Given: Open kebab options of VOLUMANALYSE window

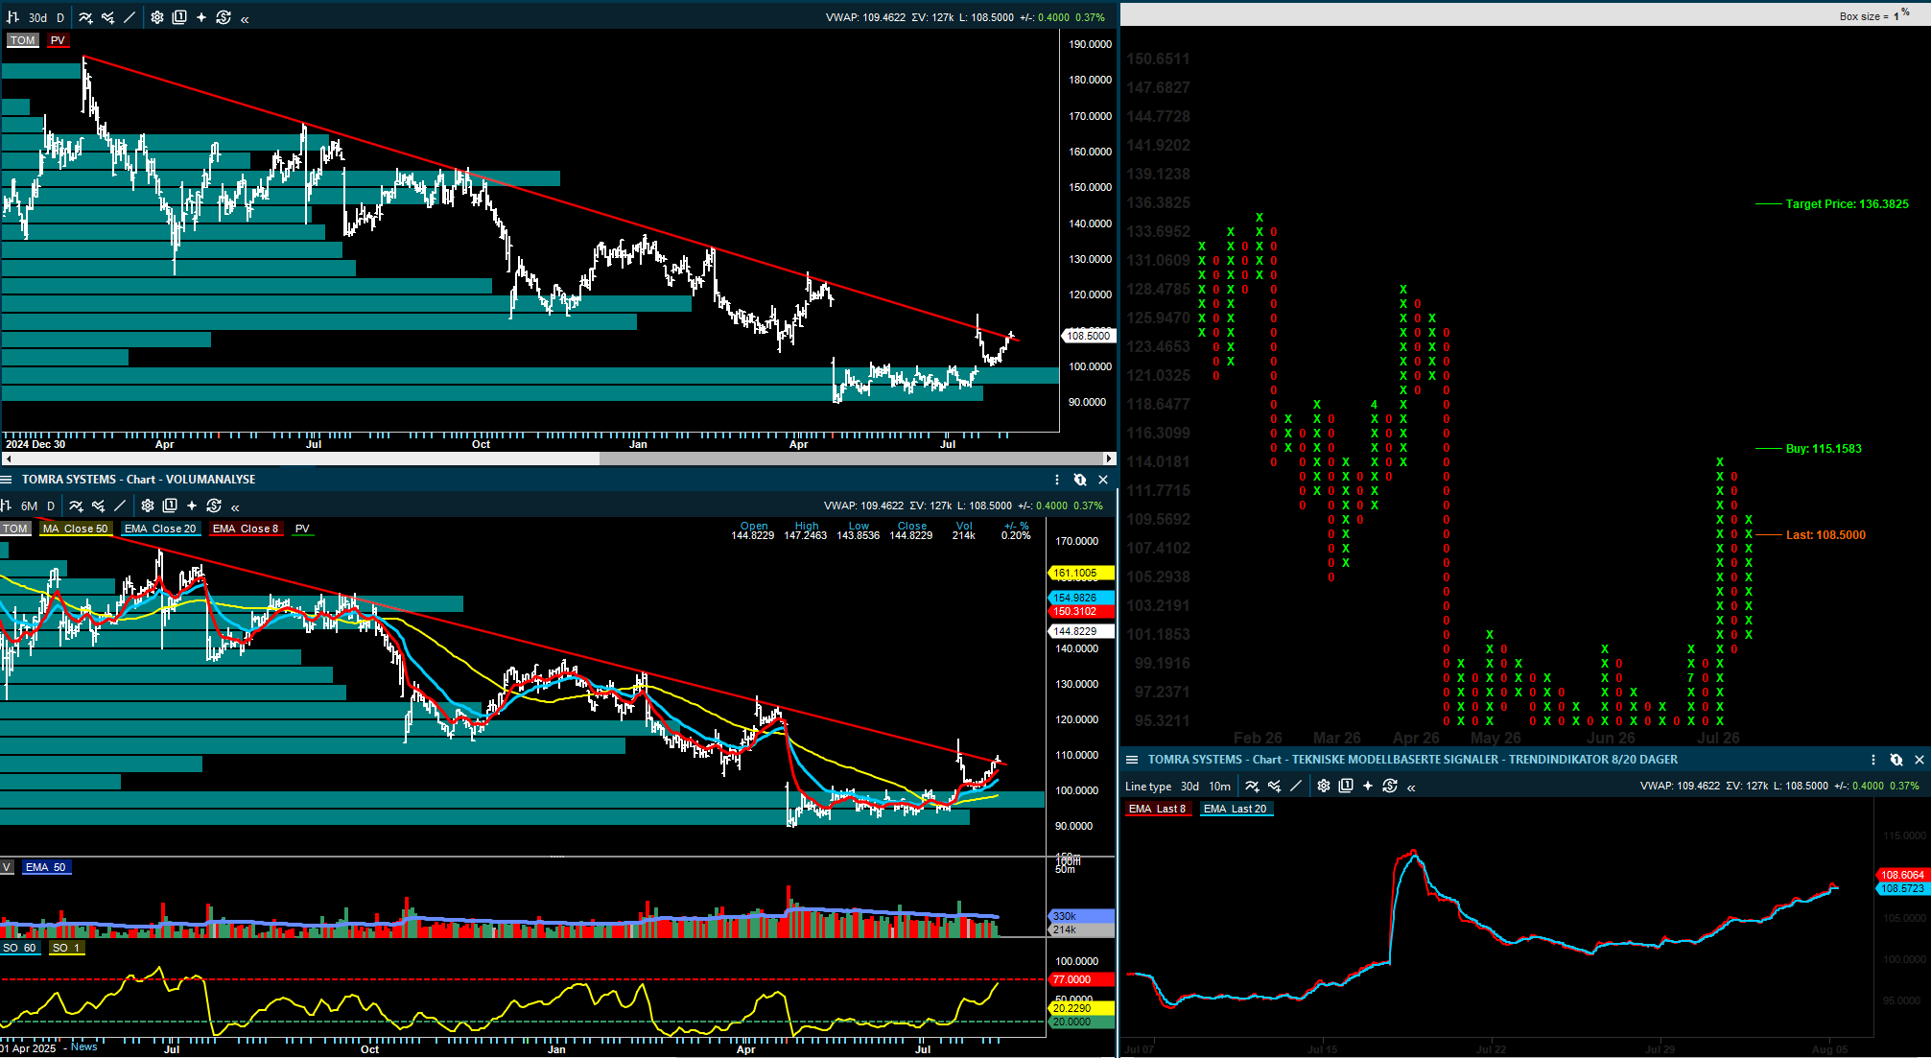Looking at the screenshot, I should [x=1057, y=480].
